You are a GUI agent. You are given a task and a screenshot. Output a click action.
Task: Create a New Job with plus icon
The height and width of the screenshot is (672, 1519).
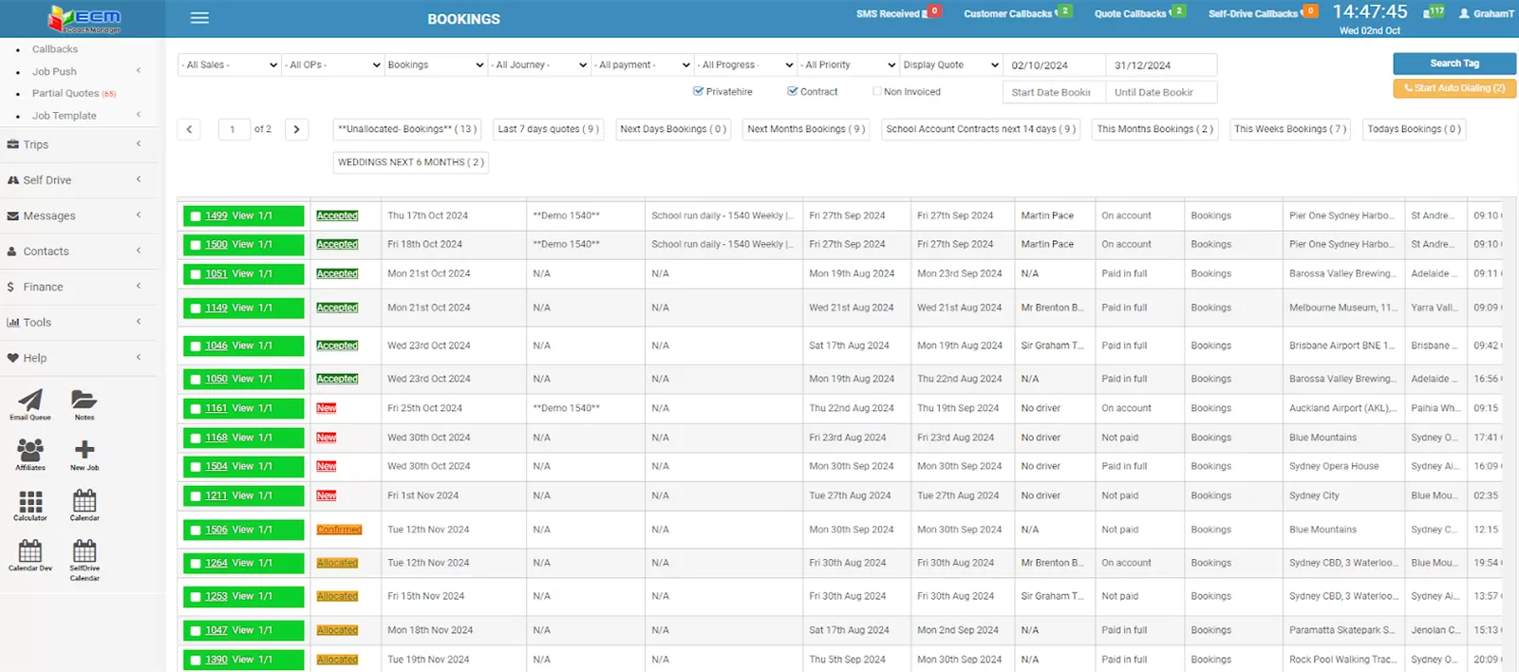click(x=84, y=452)
